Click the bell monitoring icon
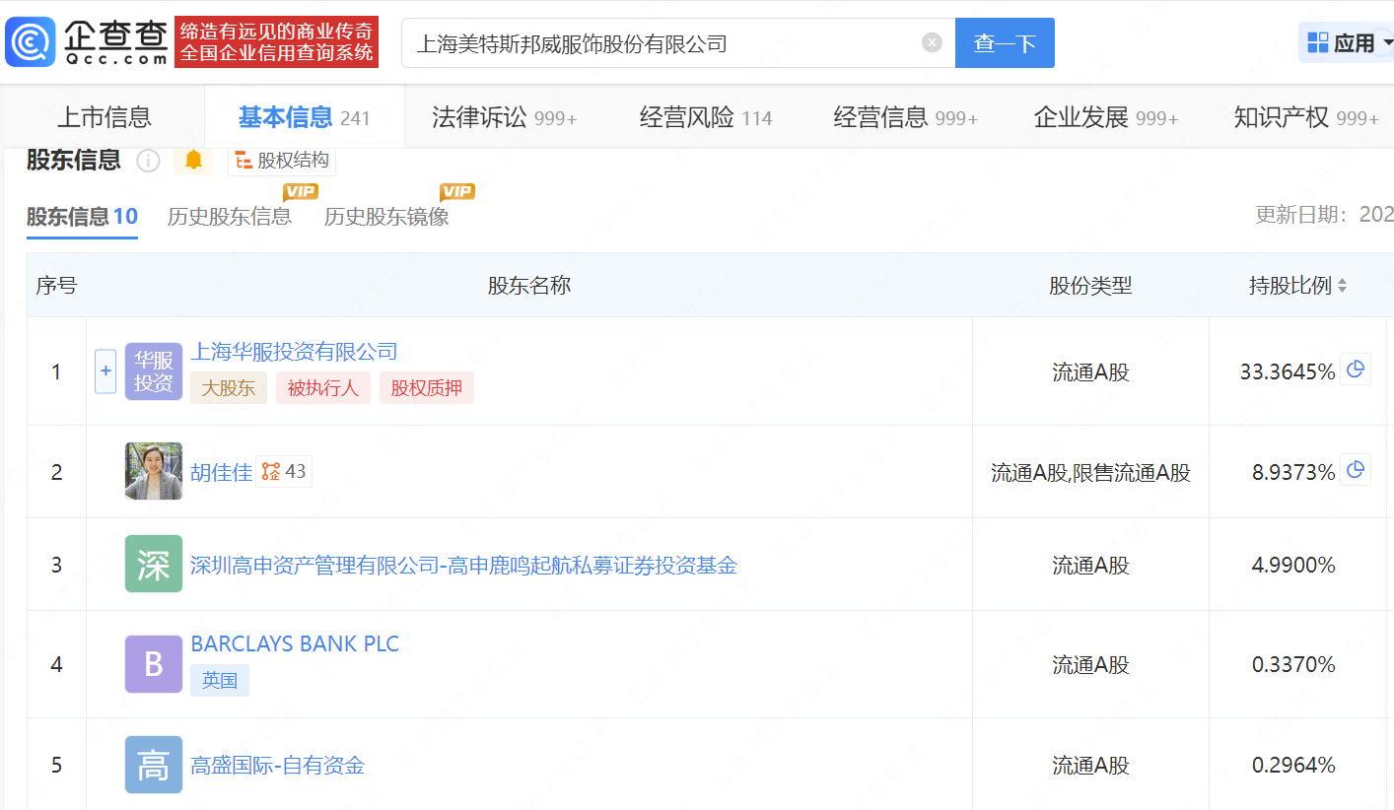The width and height of the screenshot is (1394, 810). coord(193,160)
